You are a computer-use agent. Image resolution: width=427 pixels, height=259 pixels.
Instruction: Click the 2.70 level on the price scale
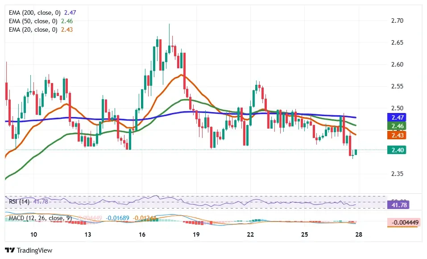(x=398, y=21)
